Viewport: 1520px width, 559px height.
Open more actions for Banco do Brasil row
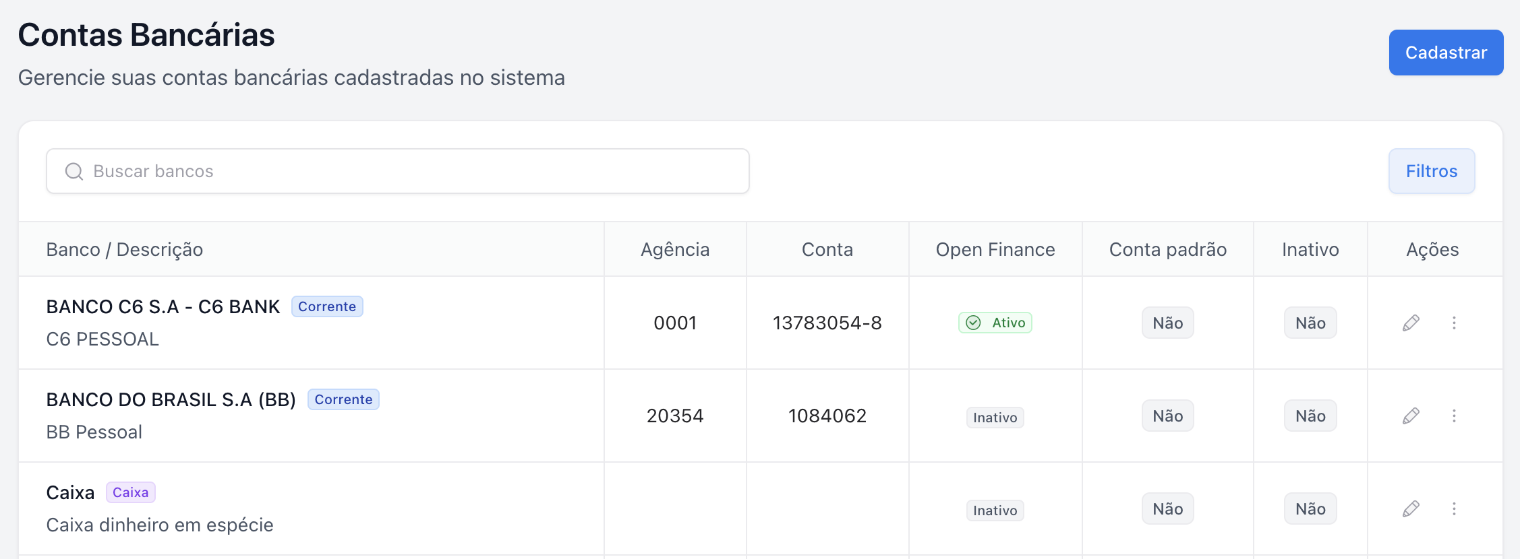[x=1454, y=416]
